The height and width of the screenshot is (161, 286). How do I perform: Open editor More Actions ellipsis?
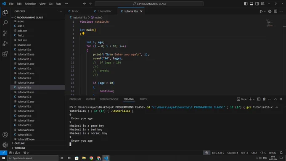(281, 11)
